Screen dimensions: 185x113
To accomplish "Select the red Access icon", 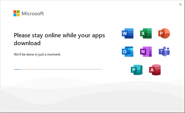I will point(155,70).
